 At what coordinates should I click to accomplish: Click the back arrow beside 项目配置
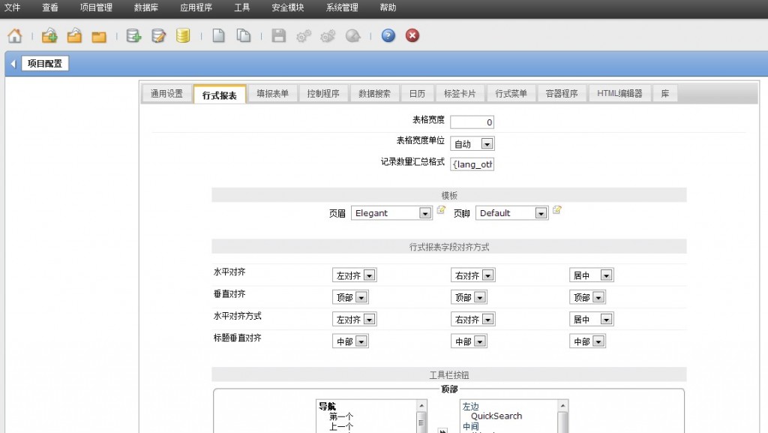coord(13,64)
